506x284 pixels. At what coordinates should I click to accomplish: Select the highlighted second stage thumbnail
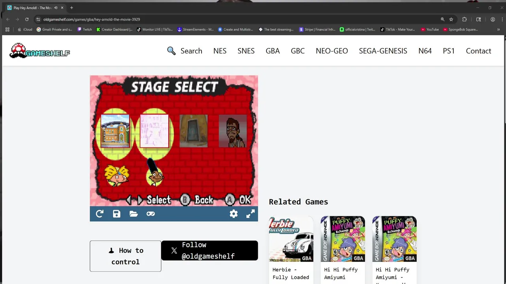[x=154, y=131]
